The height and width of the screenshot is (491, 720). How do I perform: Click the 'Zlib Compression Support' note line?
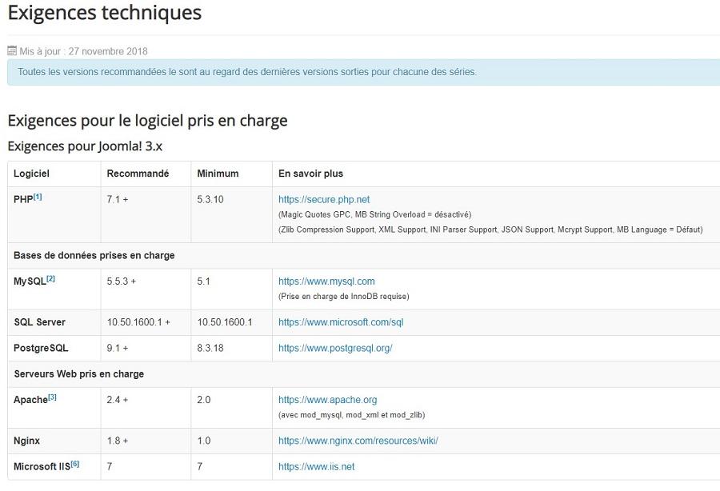(490, 230)
